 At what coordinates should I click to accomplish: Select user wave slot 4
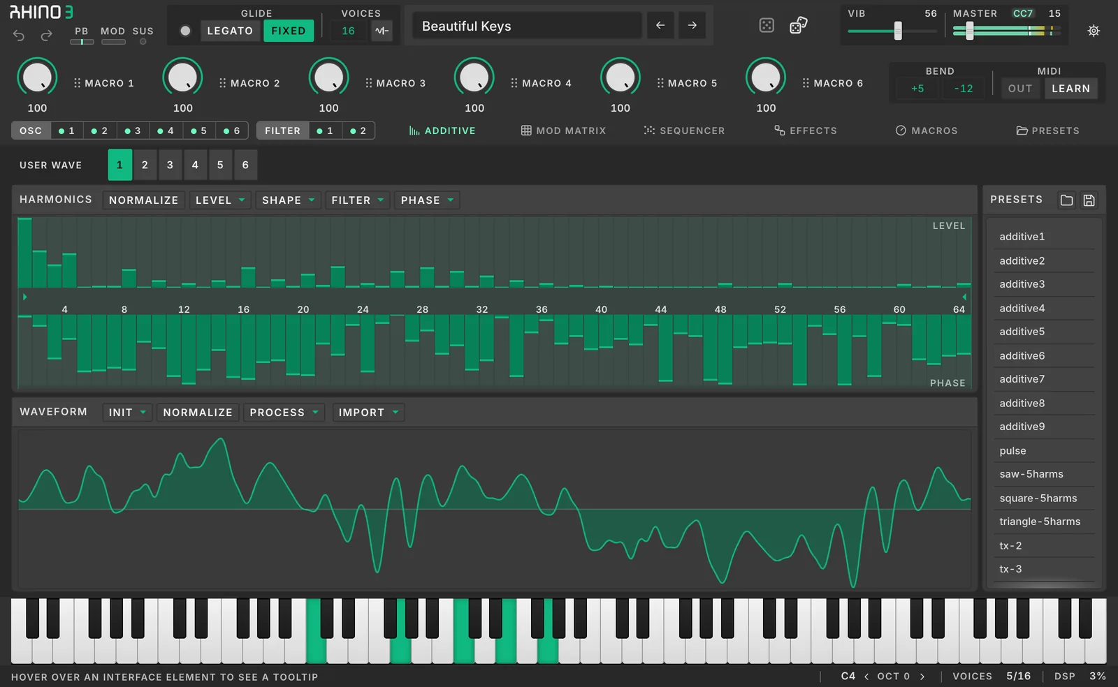pyautogui.click(x=195, y=165)
